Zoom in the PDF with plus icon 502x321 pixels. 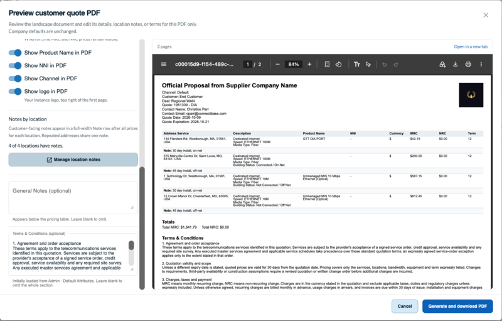click(309, 65)
